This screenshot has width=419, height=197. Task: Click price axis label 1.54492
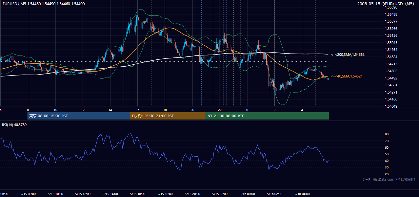(391, 78)
